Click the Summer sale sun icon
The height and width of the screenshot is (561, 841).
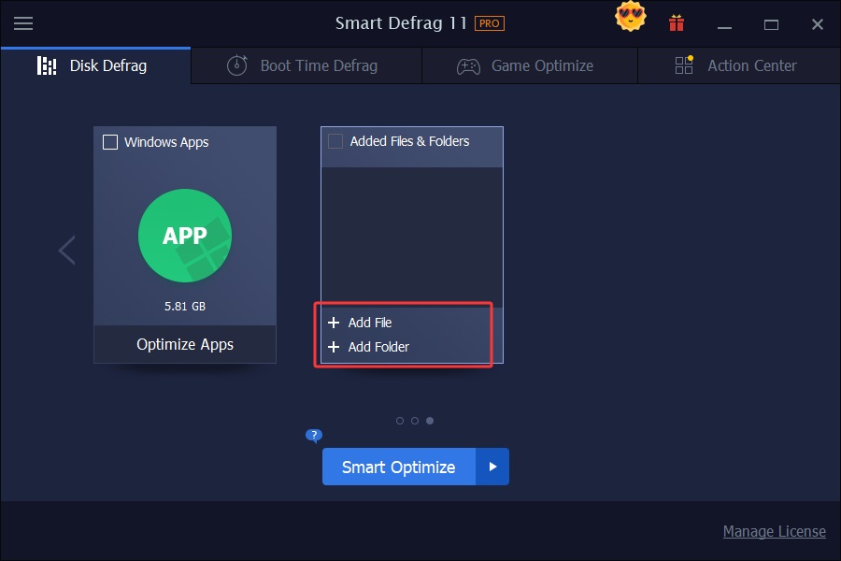(630, 17)
